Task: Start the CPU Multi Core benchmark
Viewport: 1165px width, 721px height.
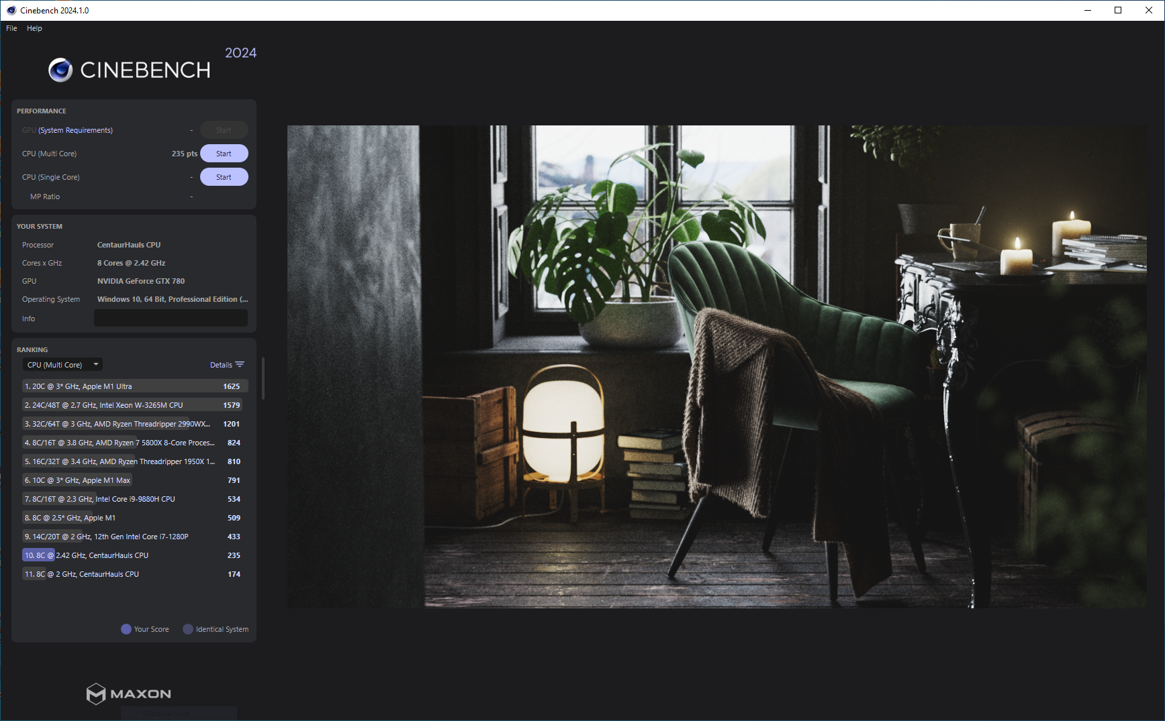Action: tap(224, 154)
